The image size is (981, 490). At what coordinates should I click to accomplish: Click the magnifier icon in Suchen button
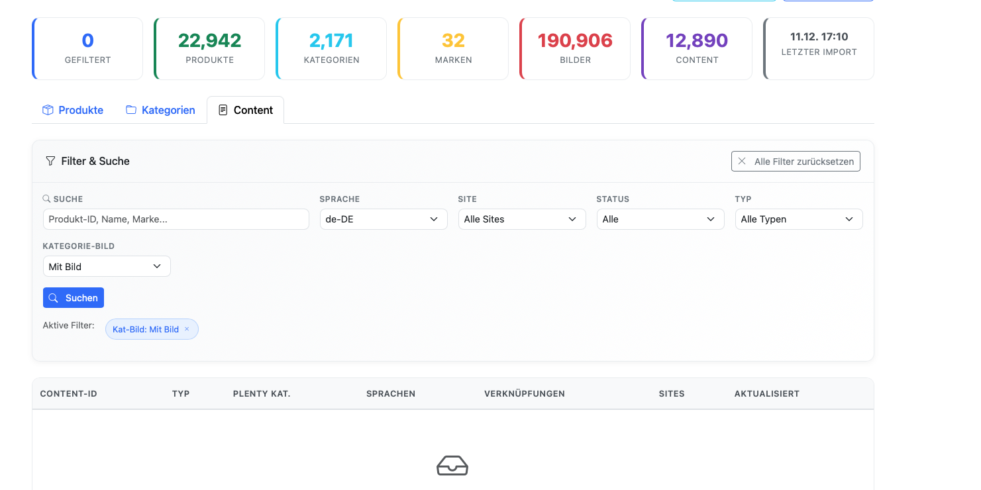tap(54, 298)
